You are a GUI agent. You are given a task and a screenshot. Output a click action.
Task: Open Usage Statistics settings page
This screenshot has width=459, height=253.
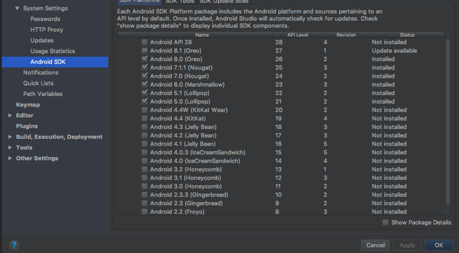tap(53, 51)
